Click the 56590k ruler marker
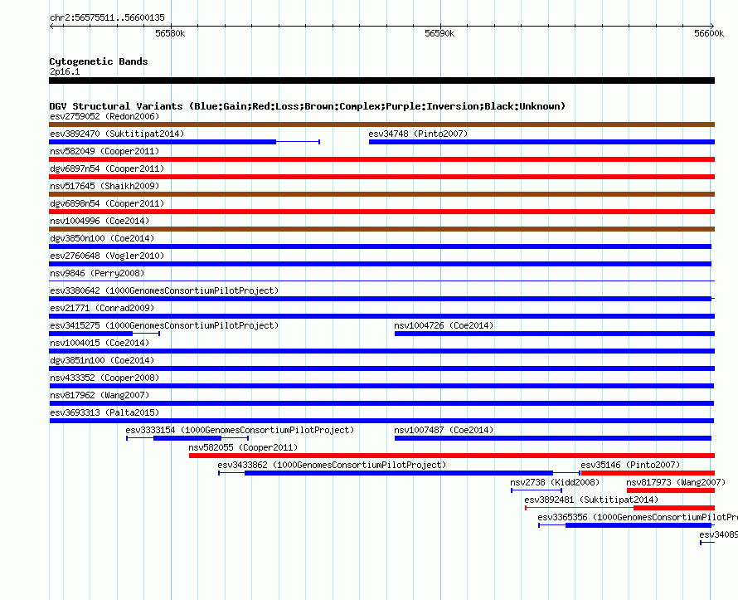 click(x=439, y=33)
